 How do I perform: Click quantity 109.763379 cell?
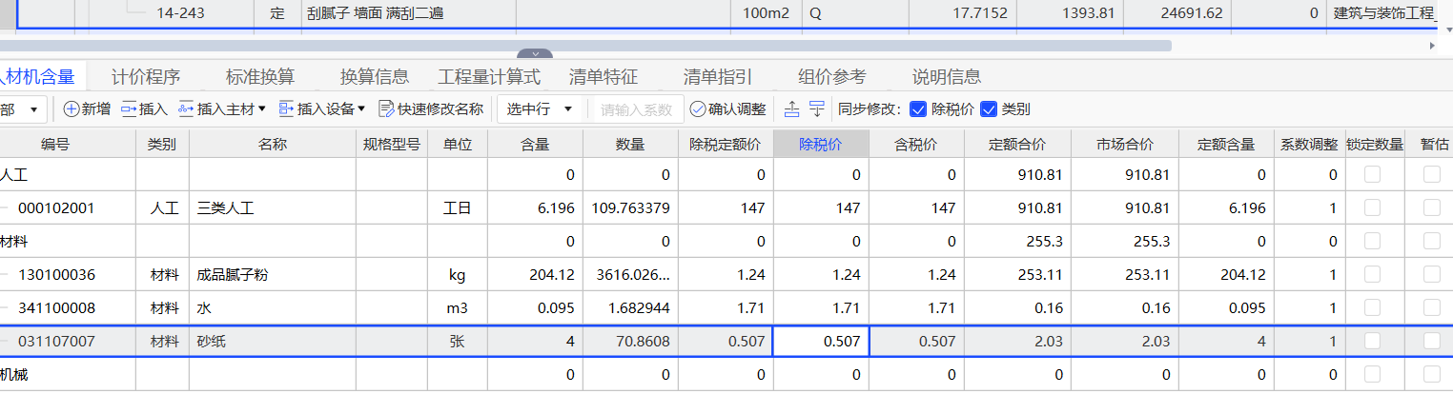[629, 207]
